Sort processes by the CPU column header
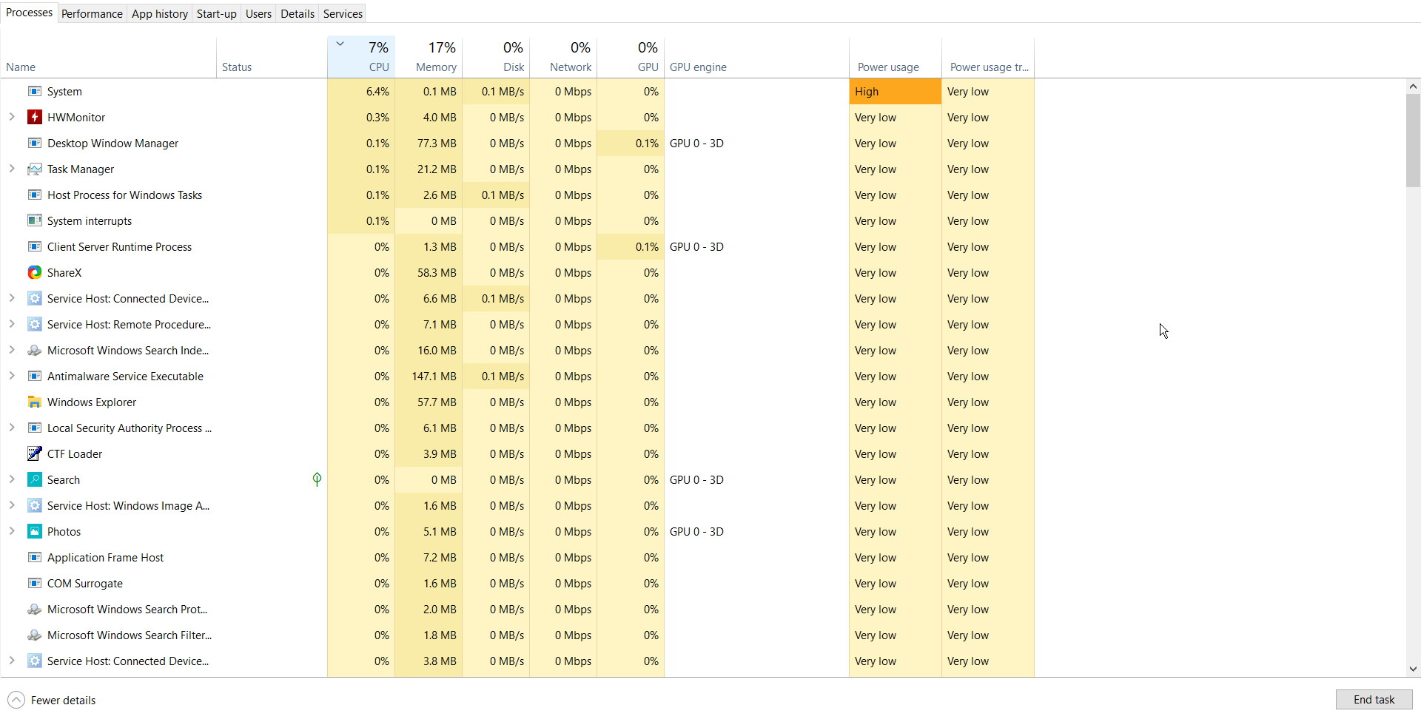 361,57
